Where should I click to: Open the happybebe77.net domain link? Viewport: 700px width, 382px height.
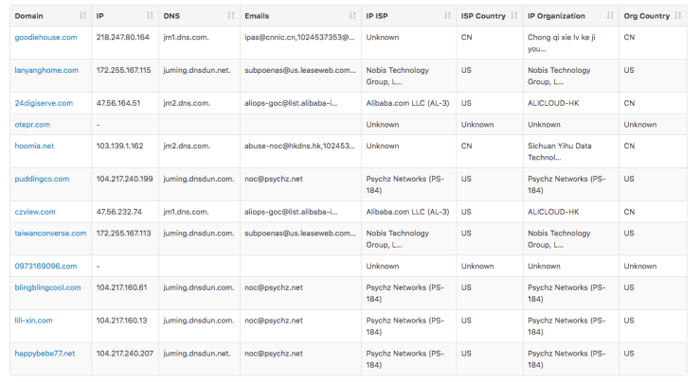pos(45,354)
